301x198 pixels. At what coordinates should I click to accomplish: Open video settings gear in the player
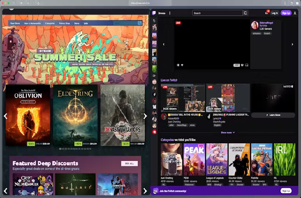242,65
